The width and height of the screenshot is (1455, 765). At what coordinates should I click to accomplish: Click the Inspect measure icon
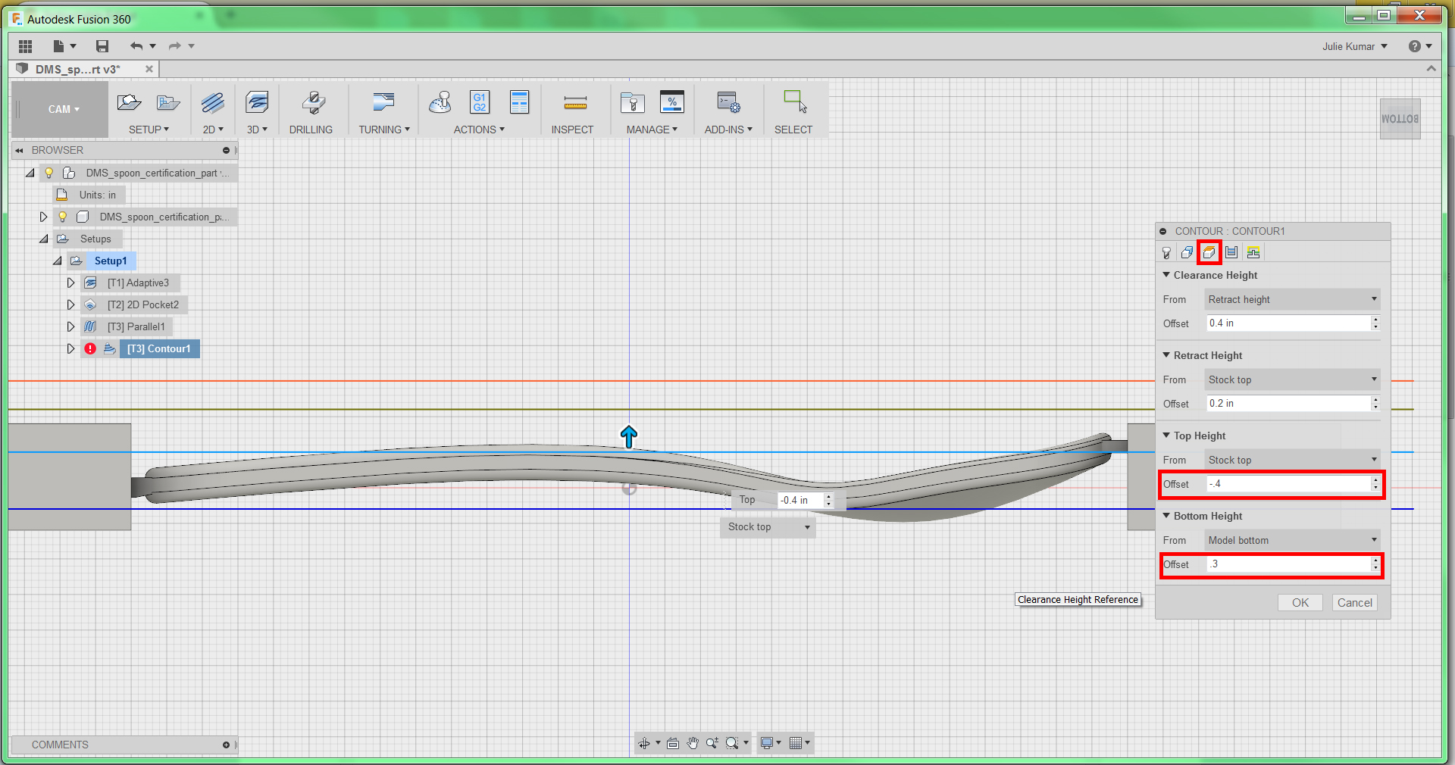(x=575, y=102)
